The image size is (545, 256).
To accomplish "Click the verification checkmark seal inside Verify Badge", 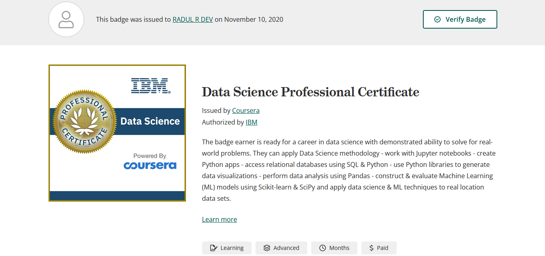I will coord(437,19).
